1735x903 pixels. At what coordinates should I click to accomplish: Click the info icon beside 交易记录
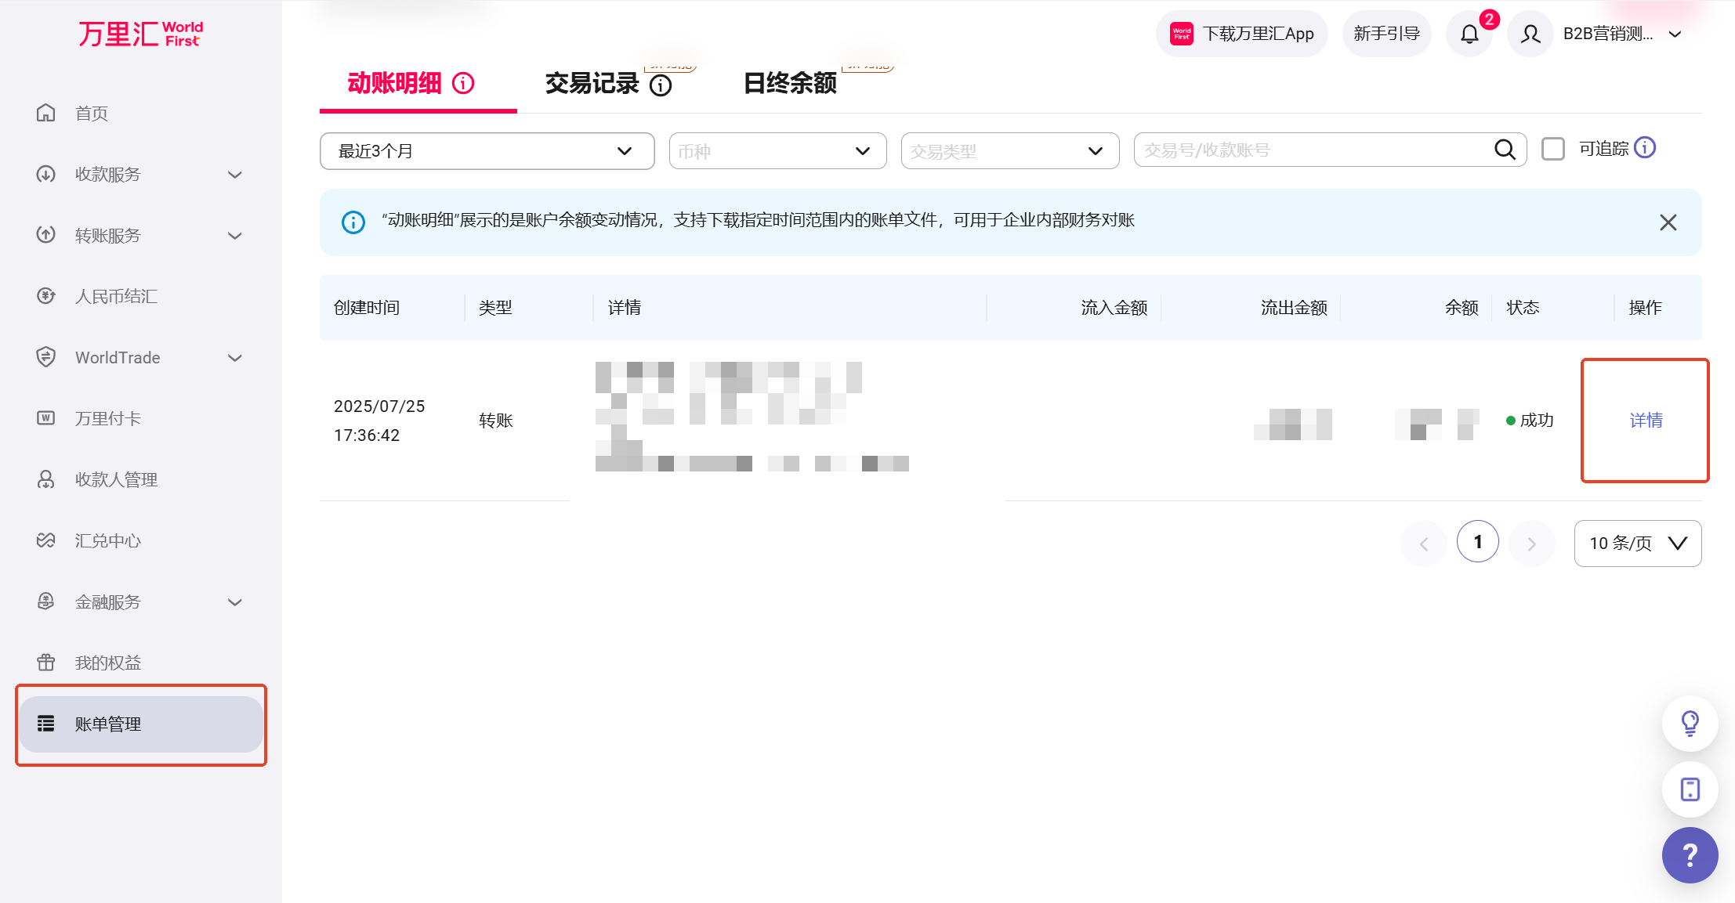tap(661, 85)
